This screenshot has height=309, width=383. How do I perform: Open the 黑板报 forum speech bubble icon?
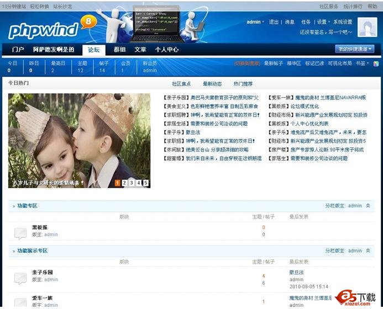[20, 233]
